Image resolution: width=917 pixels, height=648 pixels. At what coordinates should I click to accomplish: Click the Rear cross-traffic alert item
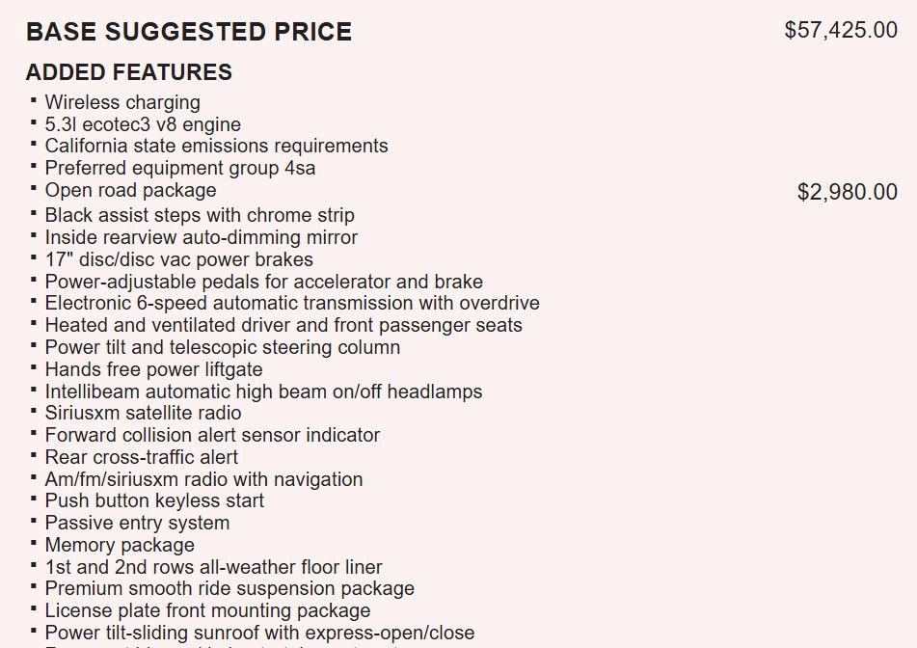click(x=141, y=457)
